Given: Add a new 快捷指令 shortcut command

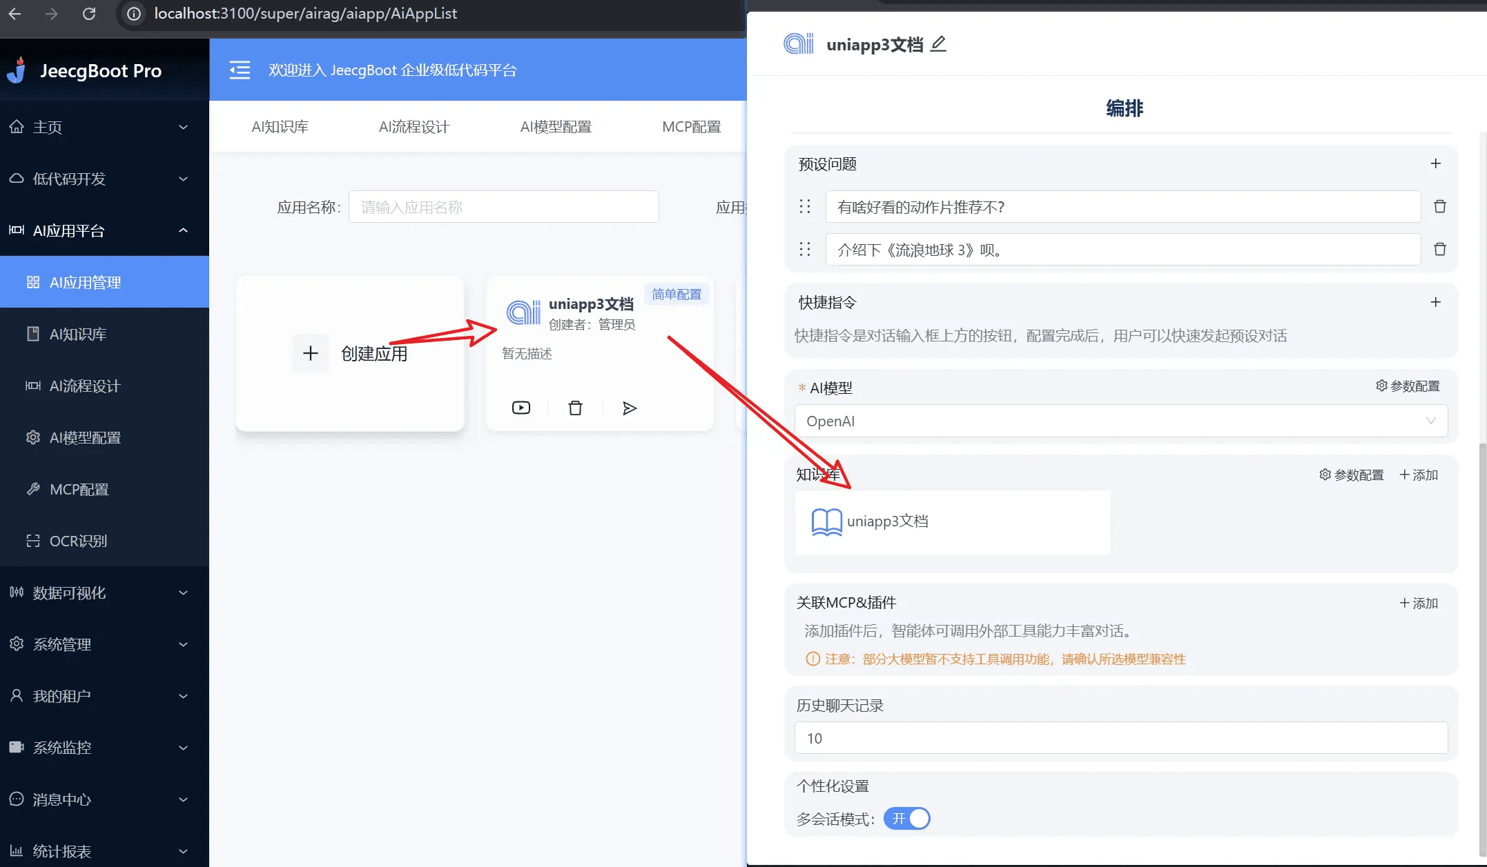Looking at the screenshot, I should point(1435,302).
